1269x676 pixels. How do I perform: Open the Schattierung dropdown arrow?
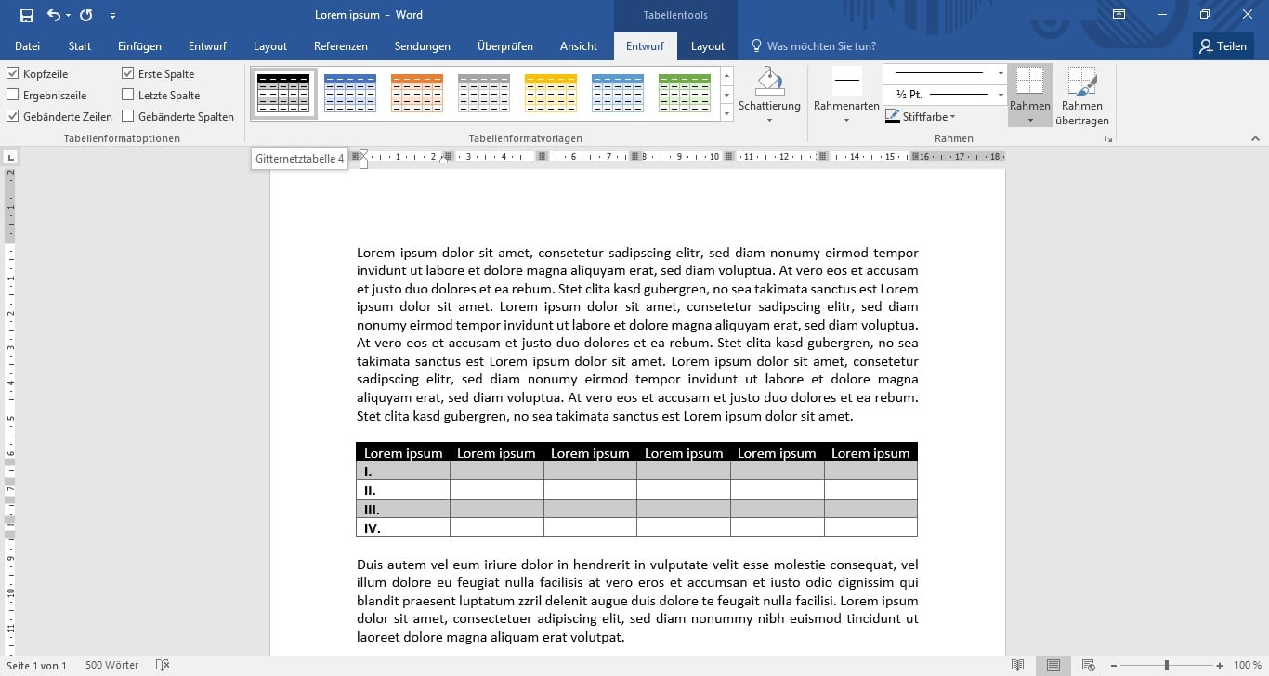[x=769, y=121]
